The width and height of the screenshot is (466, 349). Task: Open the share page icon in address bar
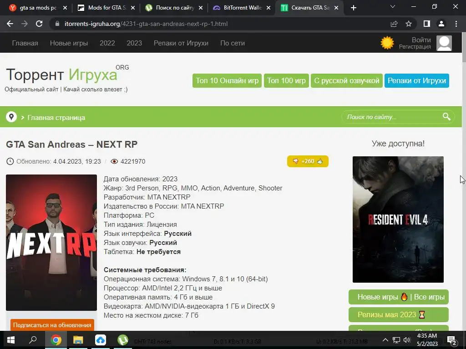394,24
